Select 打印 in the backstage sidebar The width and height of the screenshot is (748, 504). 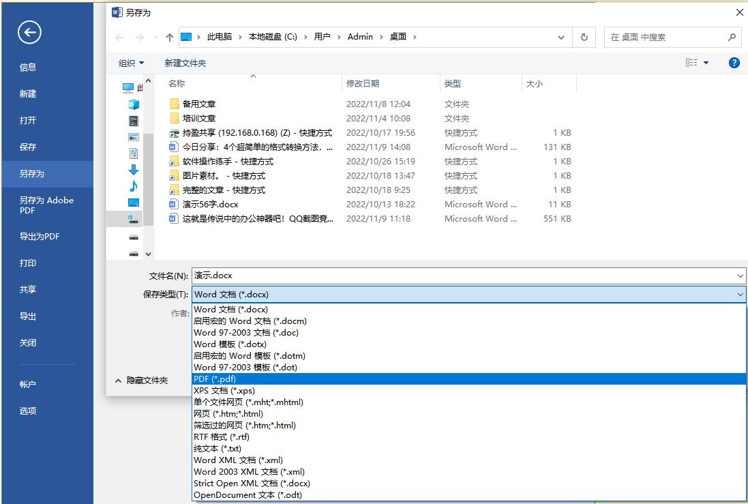click(27, 263)
